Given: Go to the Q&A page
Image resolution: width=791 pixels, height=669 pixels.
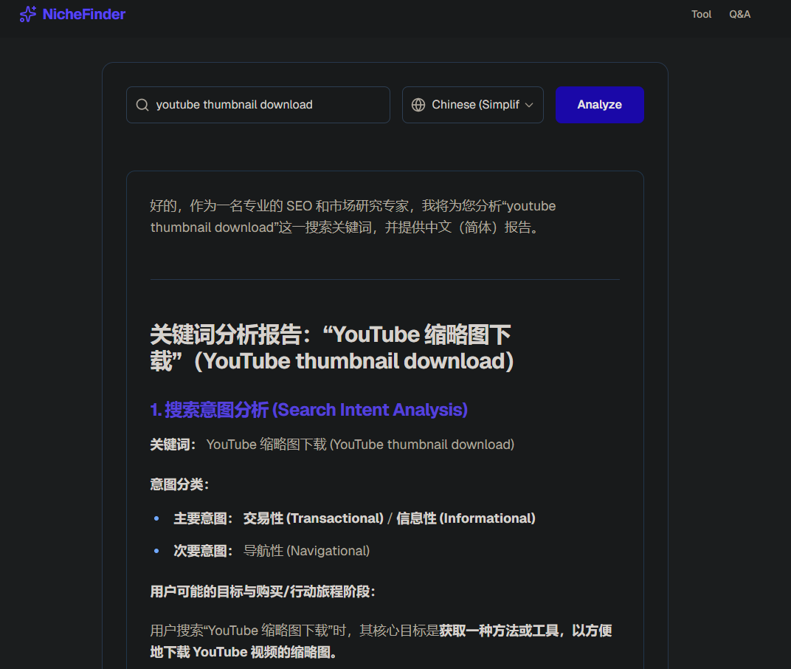Looking at the screenshot, I should coord(739,14).
